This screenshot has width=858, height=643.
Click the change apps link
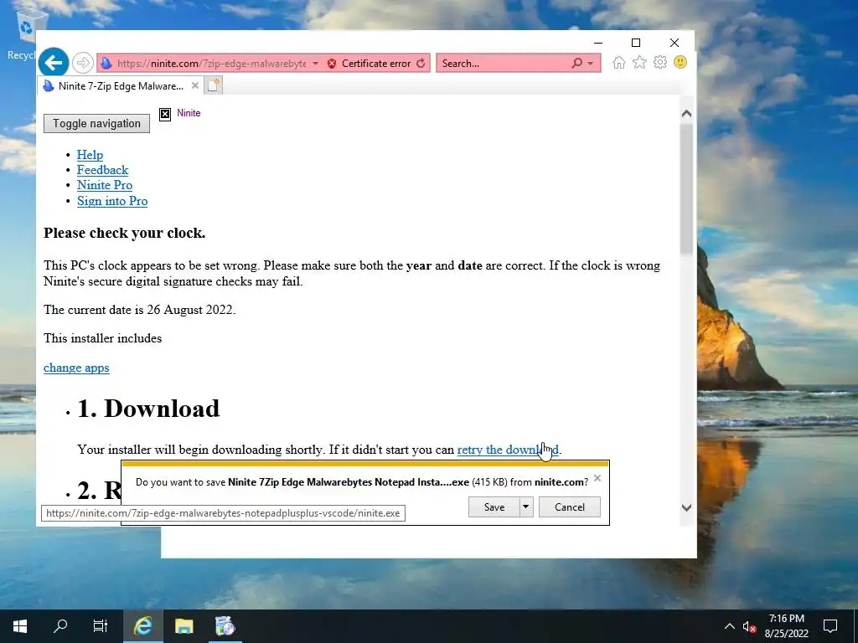[76, 368]
